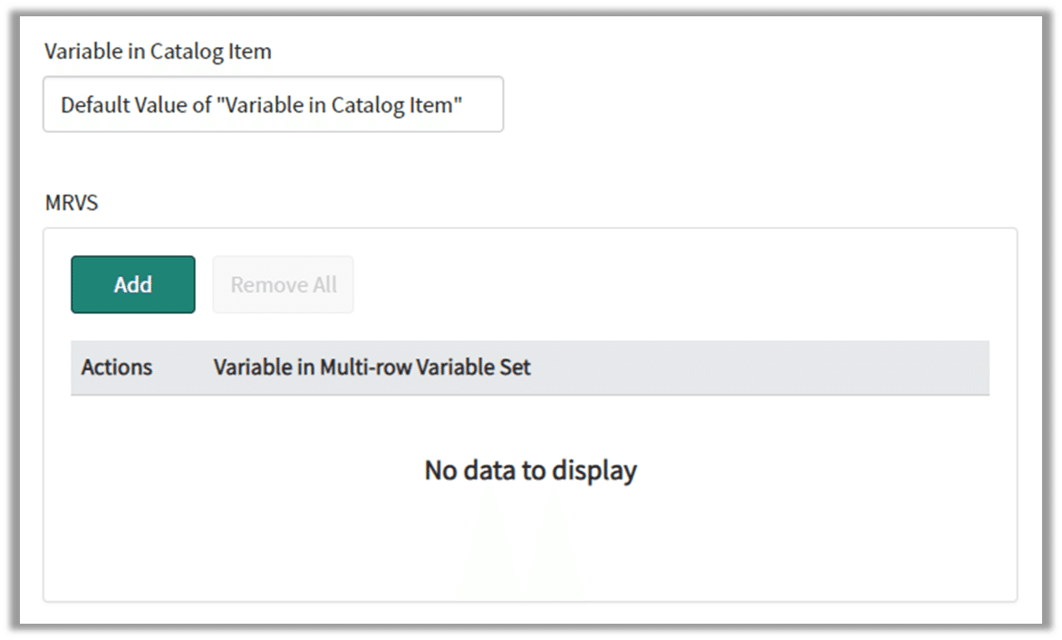Click the green Add button label

132,284
